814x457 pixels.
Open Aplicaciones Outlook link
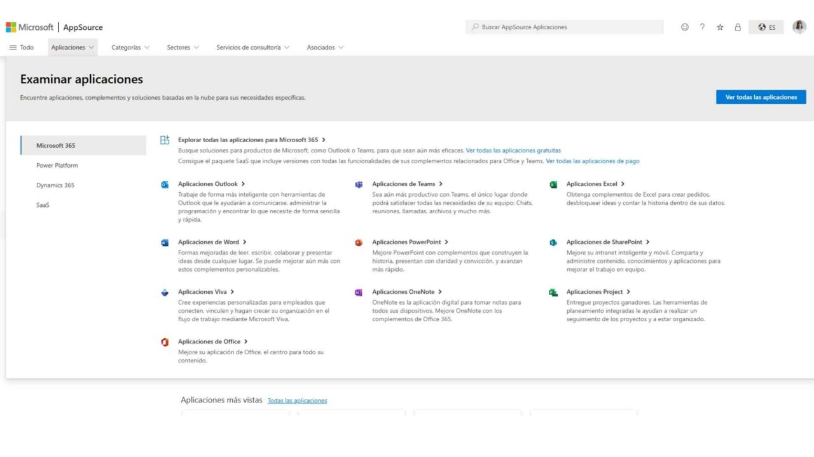point(212,184)
